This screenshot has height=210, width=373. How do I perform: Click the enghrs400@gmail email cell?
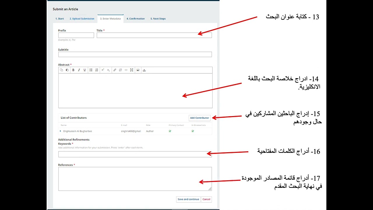click(x=131, y=131)
